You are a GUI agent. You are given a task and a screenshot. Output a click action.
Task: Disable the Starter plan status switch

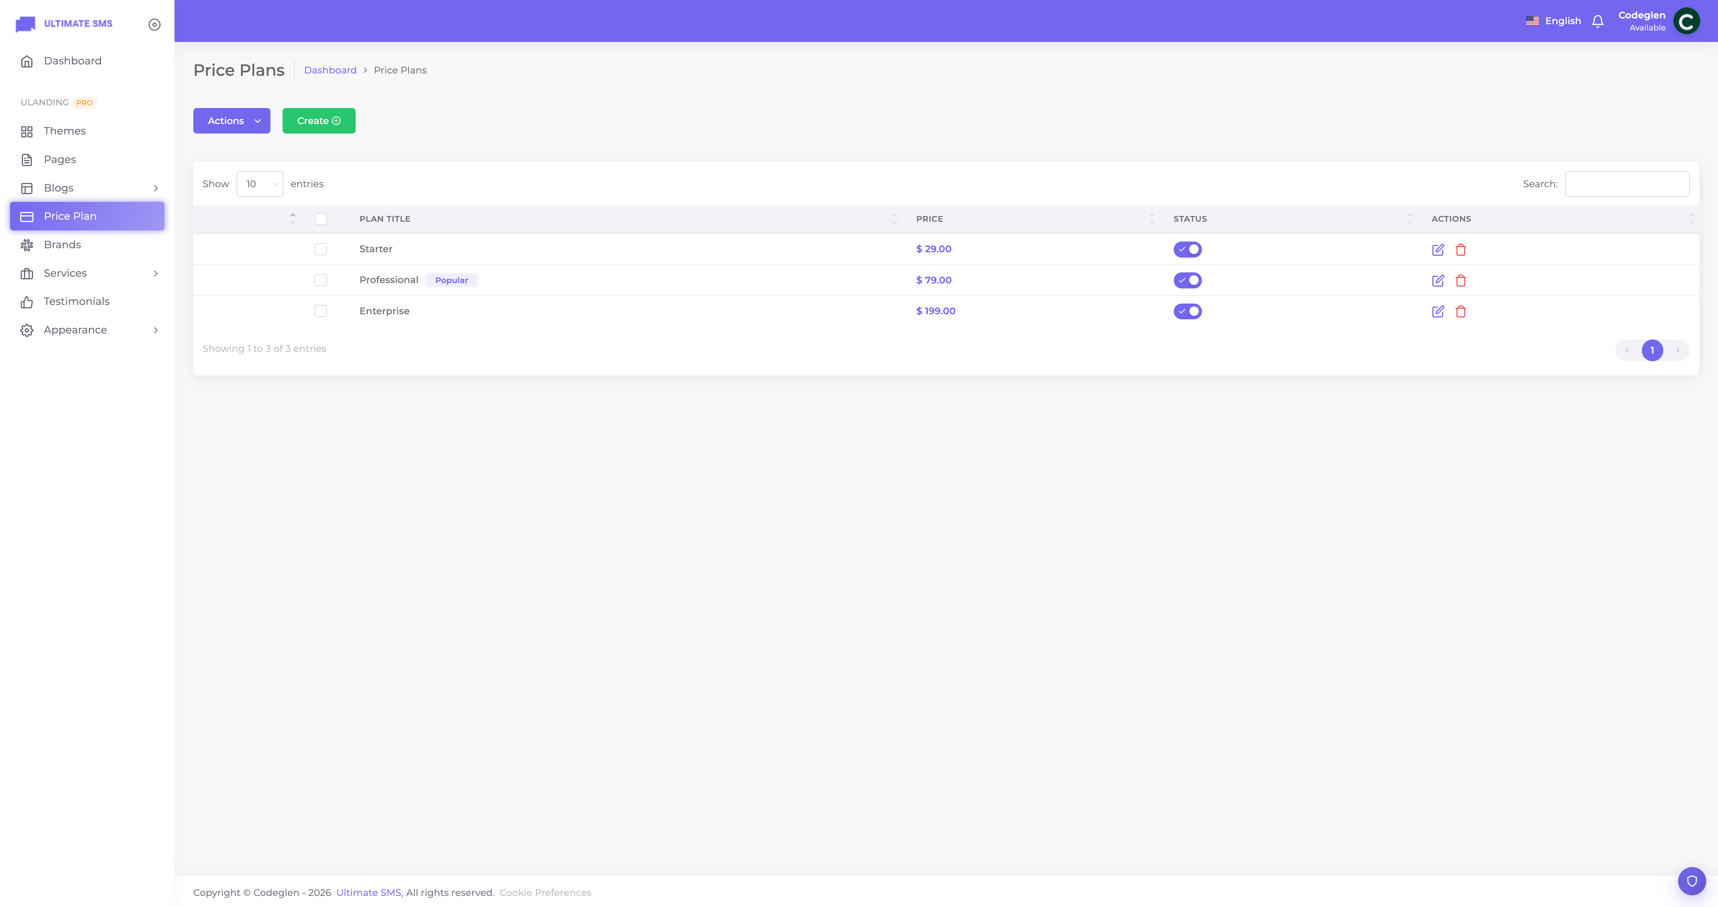(1187, 250)
